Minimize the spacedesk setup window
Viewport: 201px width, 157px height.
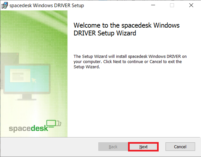point(153,5)
